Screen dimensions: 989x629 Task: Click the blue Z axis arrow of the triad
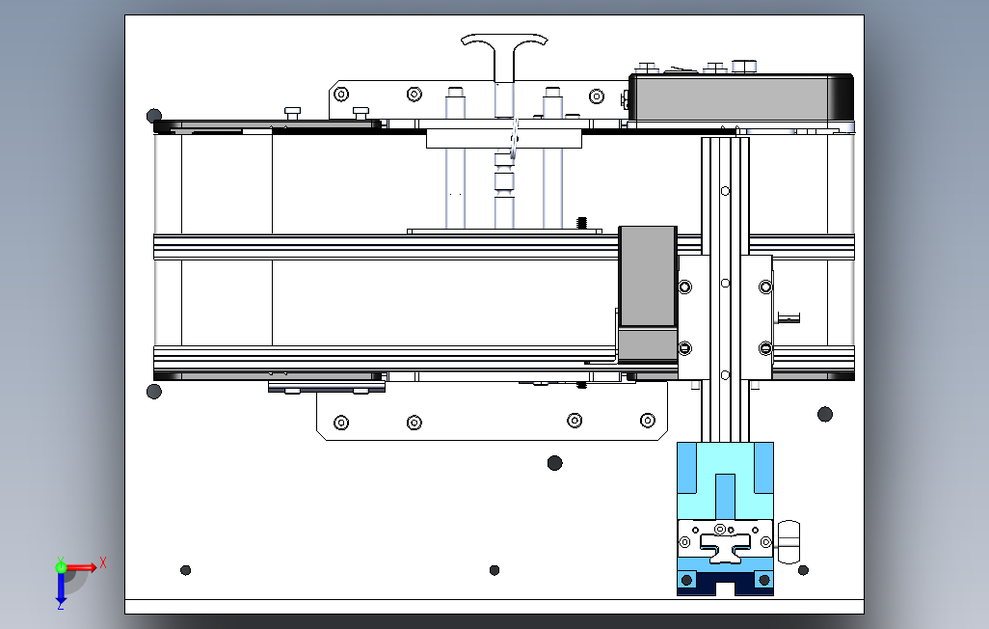(61, 588)
